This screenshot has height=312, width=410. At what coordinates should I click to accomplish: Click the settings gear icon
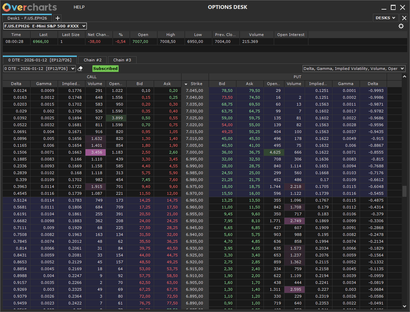(x=401, y=26)
